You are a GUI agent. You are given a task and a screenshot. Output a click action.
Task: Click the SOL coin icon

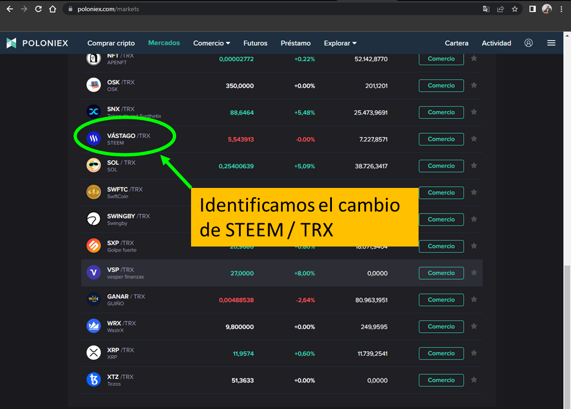point(93,165)
